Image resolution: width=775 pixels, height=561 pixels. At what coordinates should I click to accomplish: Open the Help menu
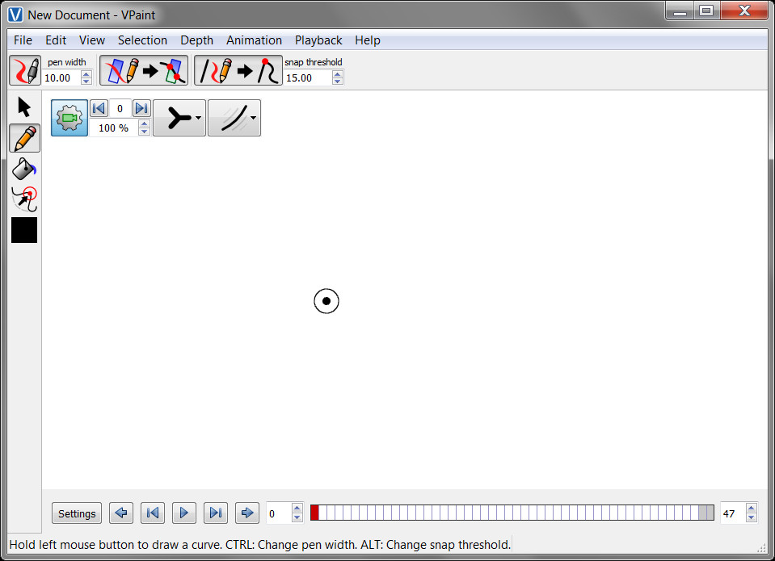tap(367, 40)
